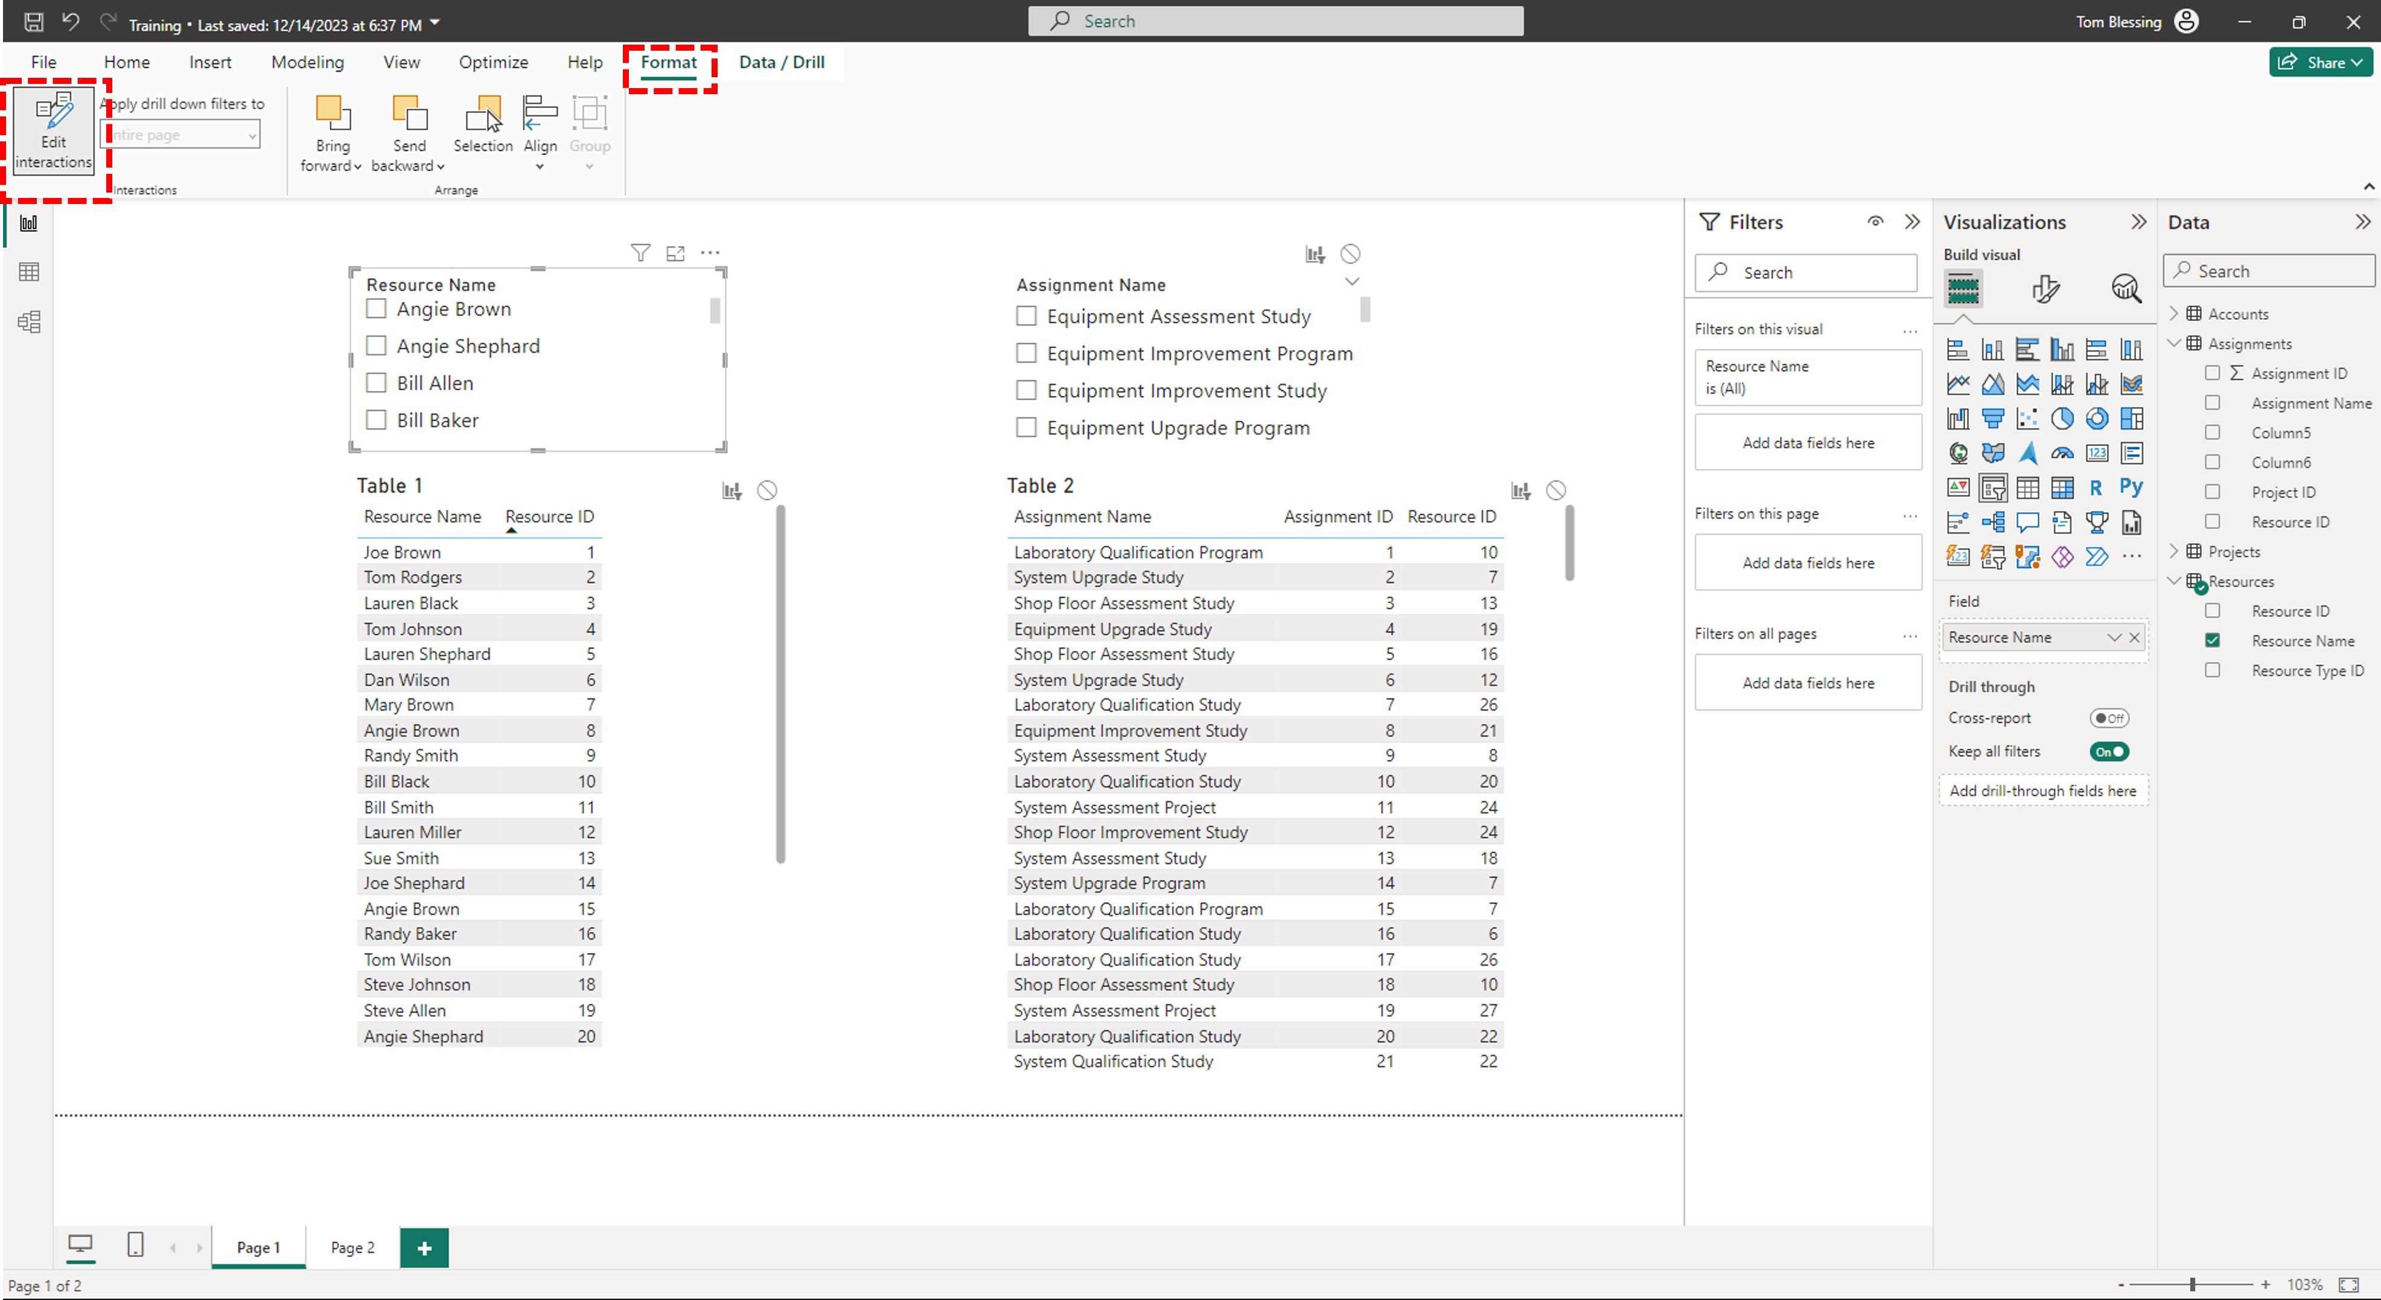This screenshot has height=1300, width=2381.
Task: Click the focus mode icon above the Resource Name slicer
Action: coord(675,253)
